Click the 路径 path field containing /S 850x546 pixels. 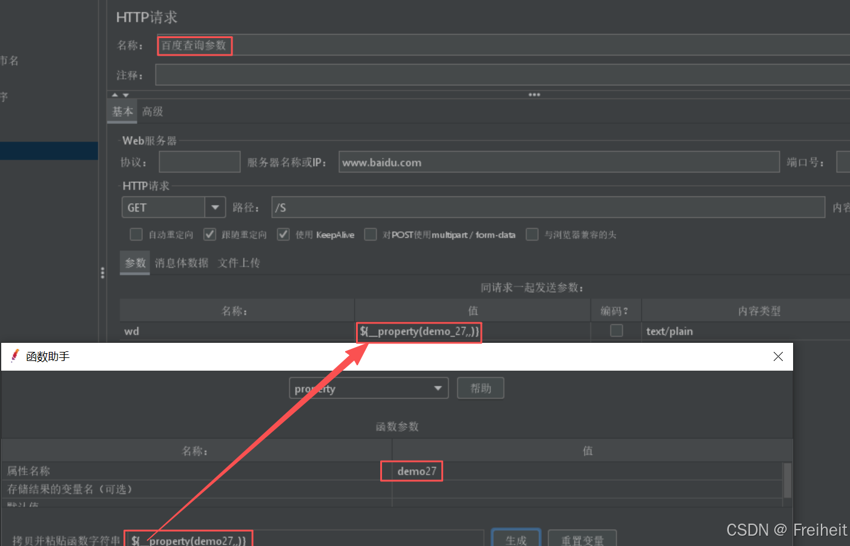[x=549, y=207]
